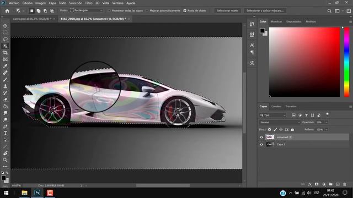Delete layer with trash icon

tap(344, 184)
